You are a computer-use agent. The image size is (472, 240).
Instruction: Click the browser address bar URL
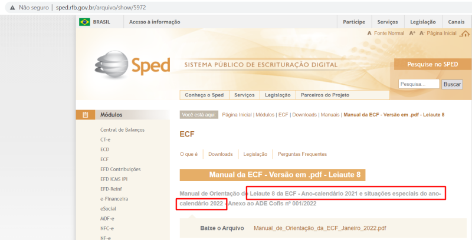coord(101,8)
